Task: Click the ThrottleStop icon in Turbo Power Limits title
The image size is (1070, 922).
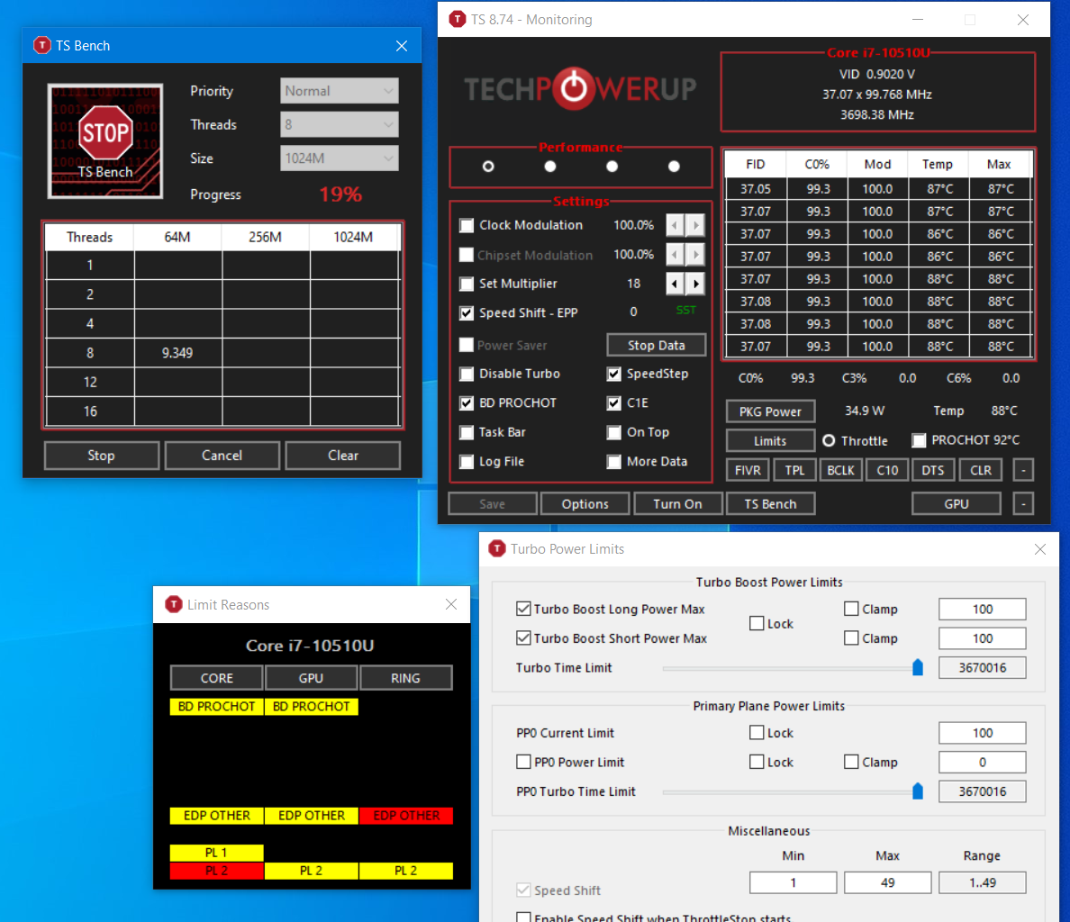Action: click(497, 549)
